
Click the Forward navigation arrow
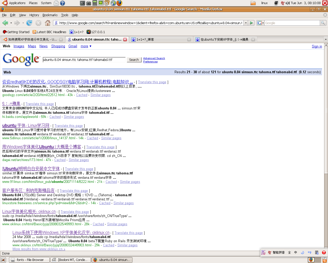(x=17, y=23)
